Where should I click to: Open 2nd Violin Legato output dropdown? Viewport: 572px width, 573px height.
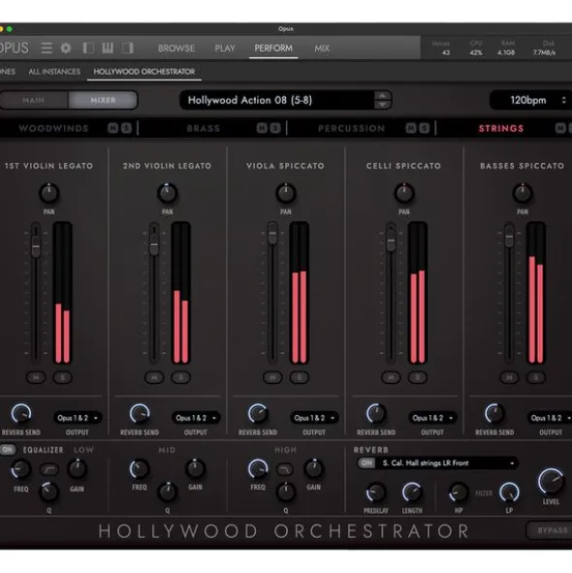click(196, 418)
